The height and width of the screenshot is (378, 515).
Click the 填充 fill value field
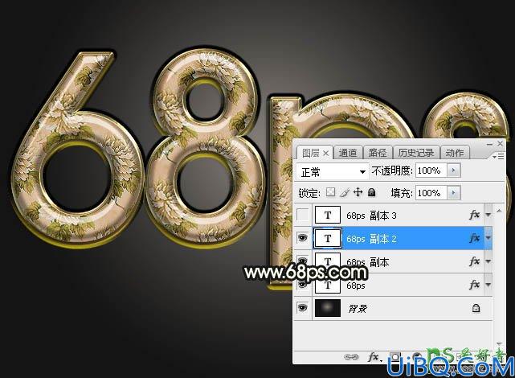coord(431,193)
